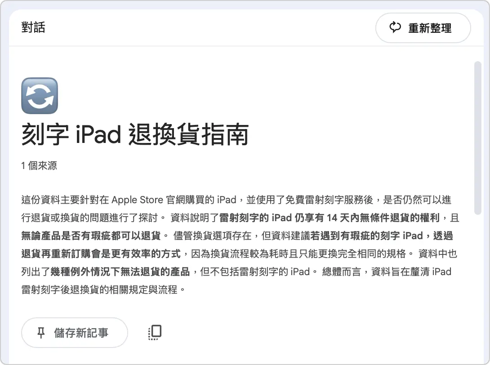The width and height of the screenshot is (490, 365).
Task: Click the circular arrow icon in 重新整理
Action: point(395,27)
